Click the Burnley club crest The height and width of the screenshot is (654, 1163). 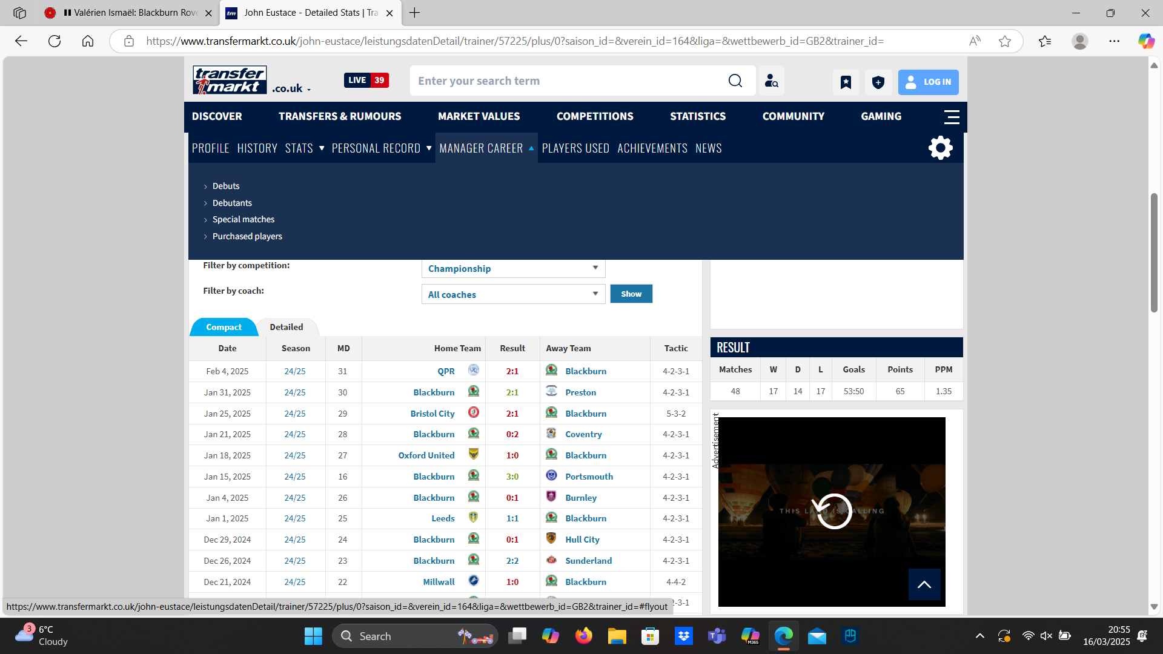551,497
